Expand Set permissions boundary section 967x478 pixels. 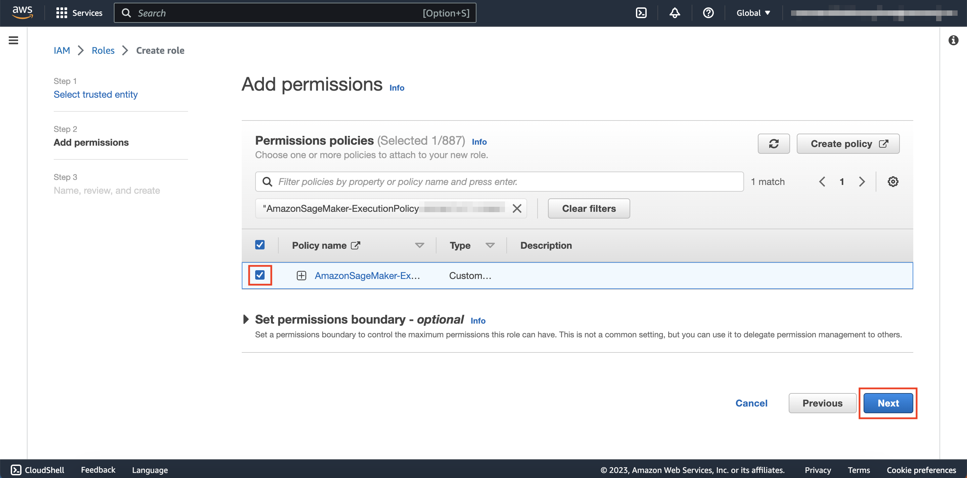coord(246,319)
